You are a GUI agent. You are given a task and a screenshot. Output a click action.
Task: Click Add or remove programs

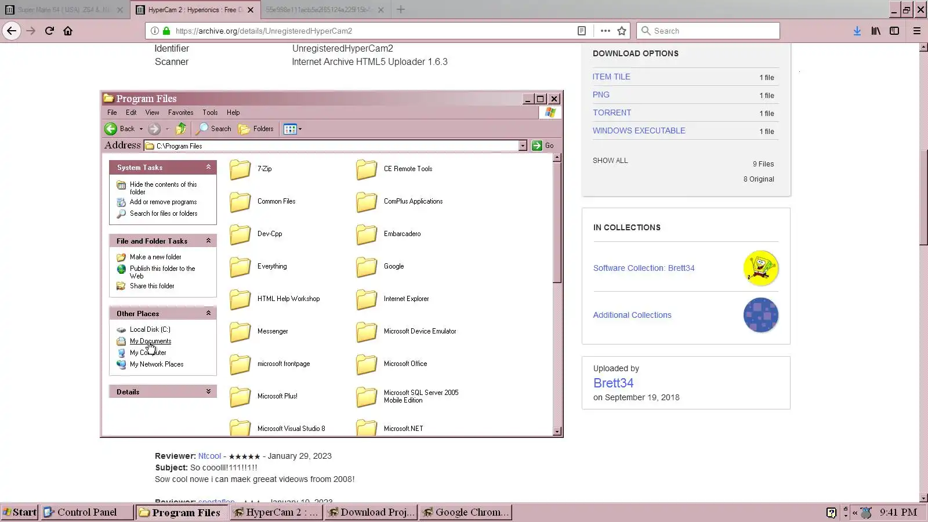click(x=163, y=202)
